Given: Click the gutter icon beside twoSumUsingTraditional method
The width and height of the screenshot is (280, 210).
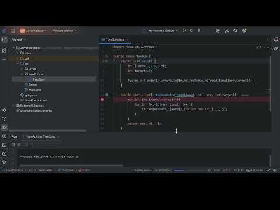Looking at the screenshot, I should (x=107, y=94).
